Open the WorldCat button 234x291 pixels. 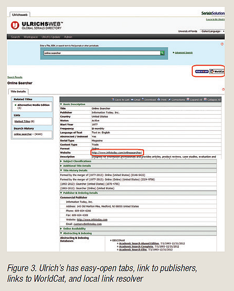pos(217,72)
